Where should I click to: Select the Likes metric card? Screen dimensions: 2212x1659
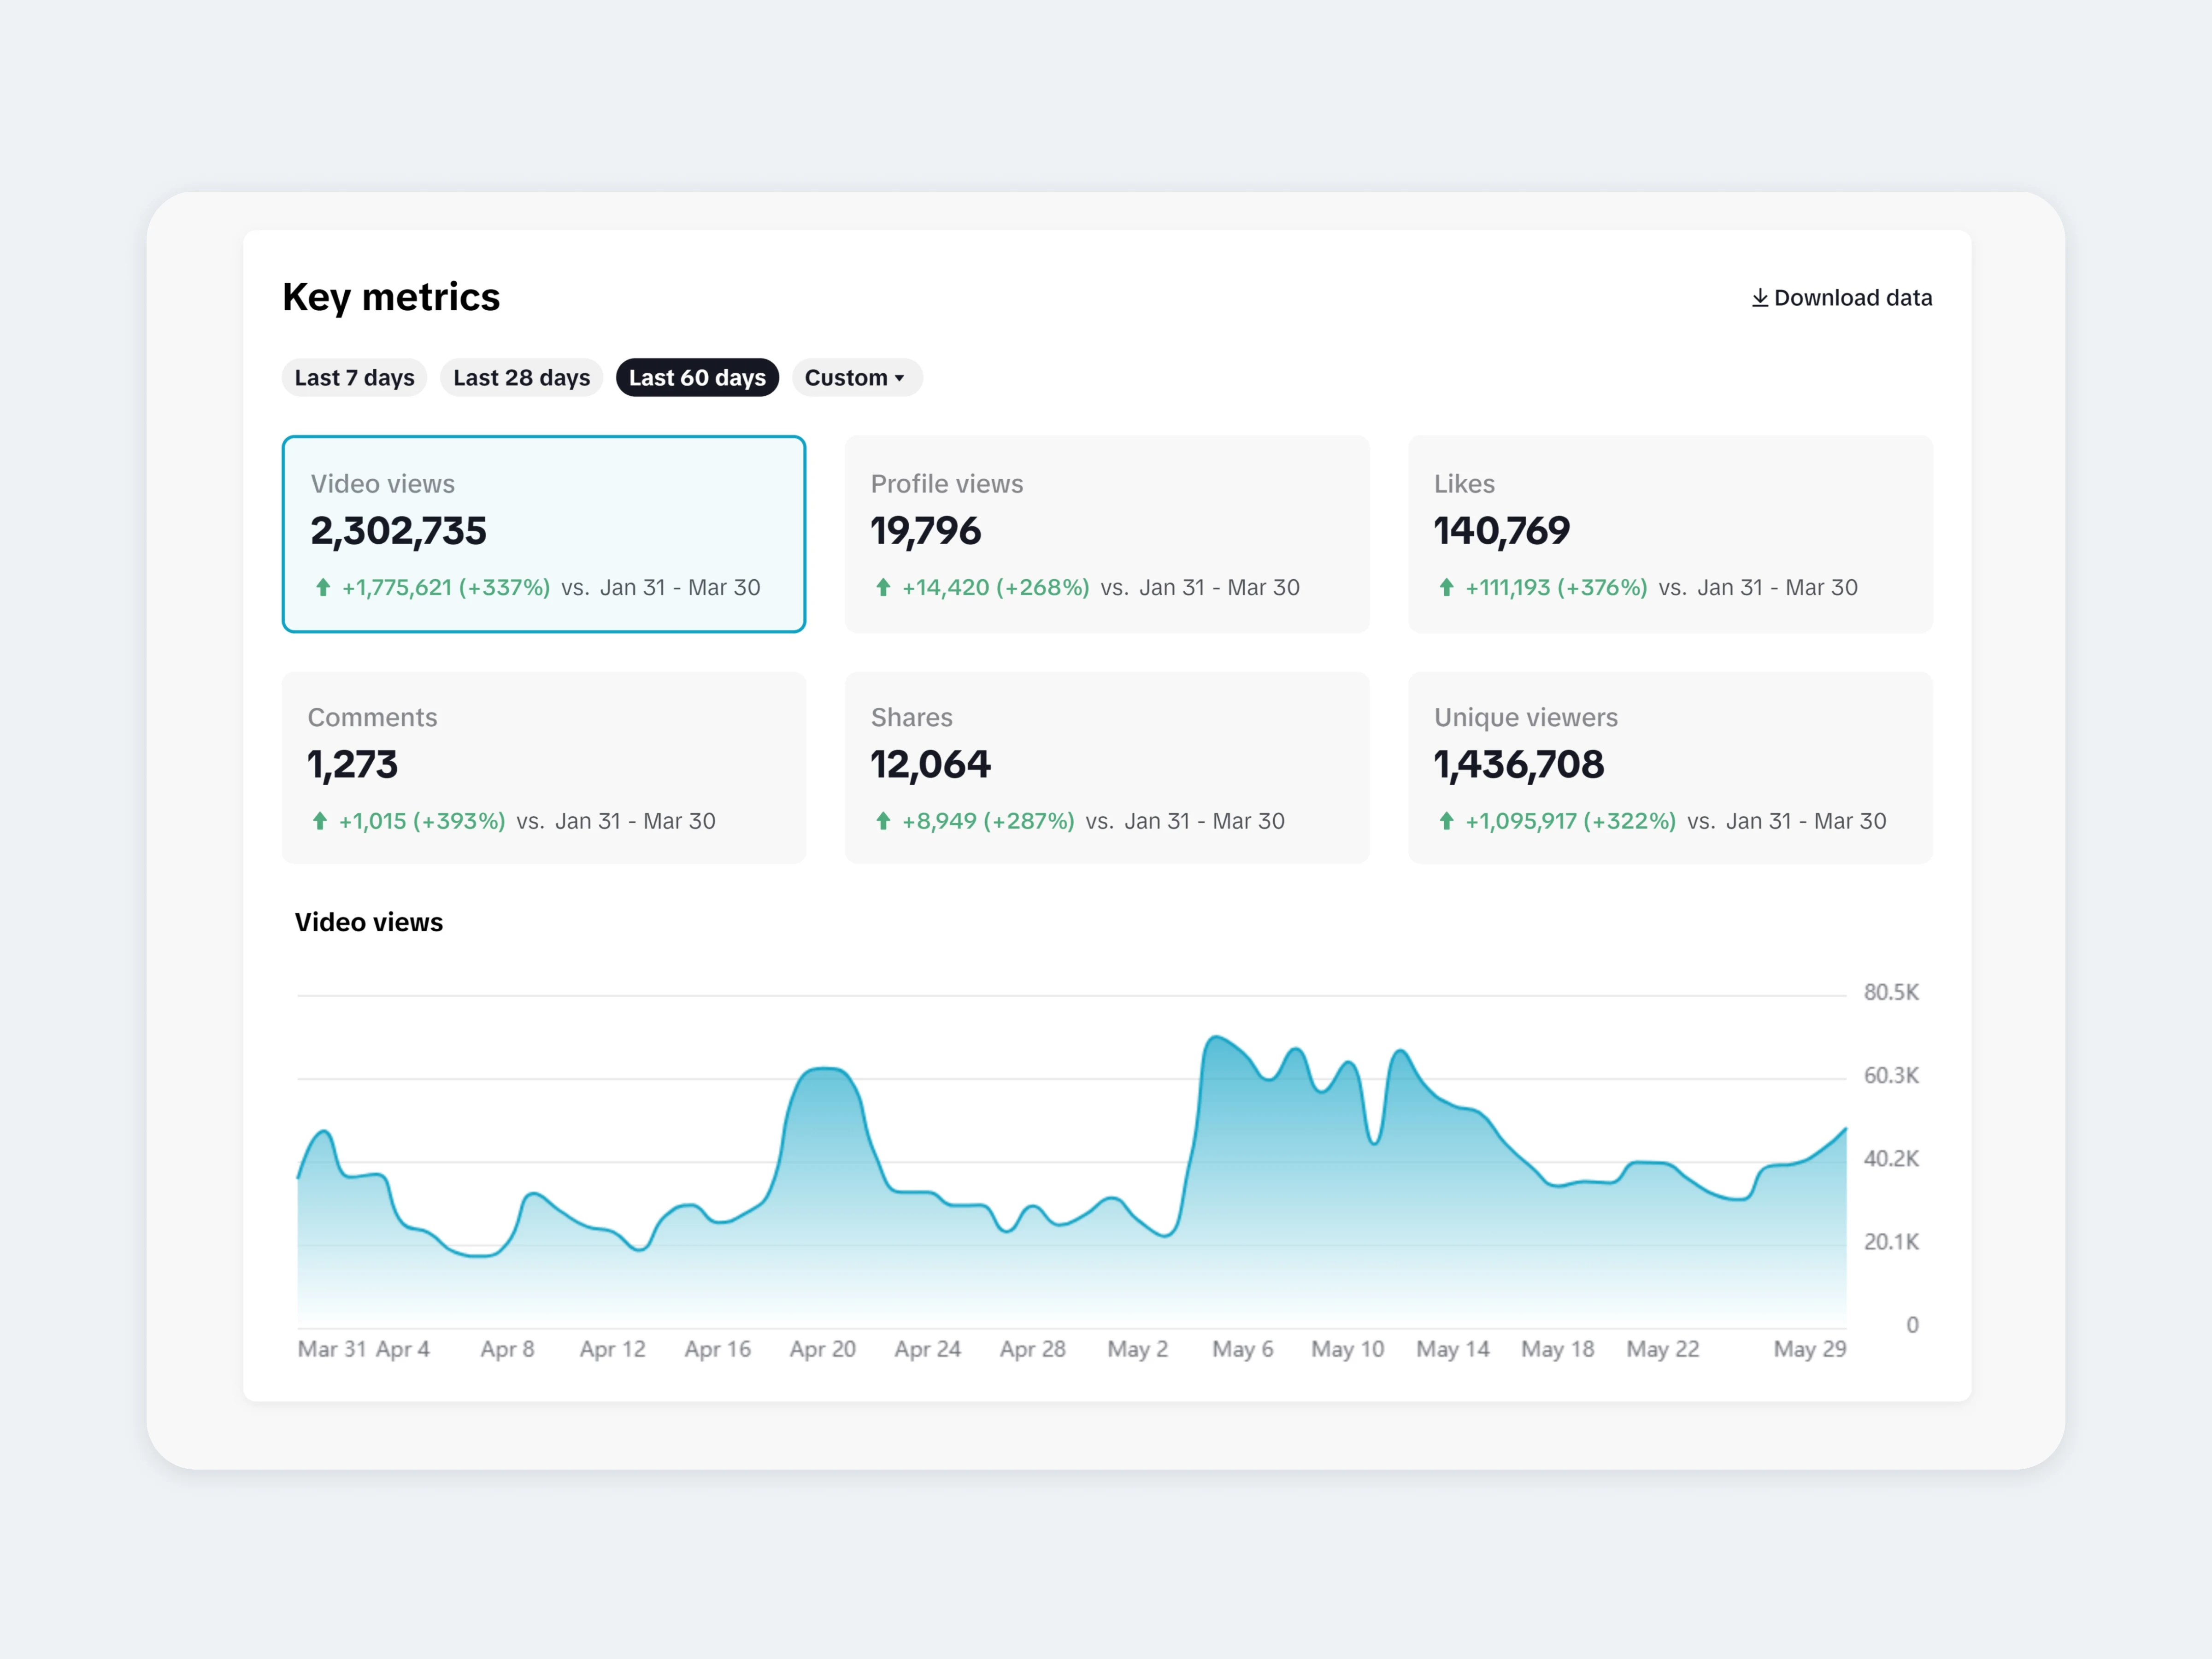[x=1670, y=534]
